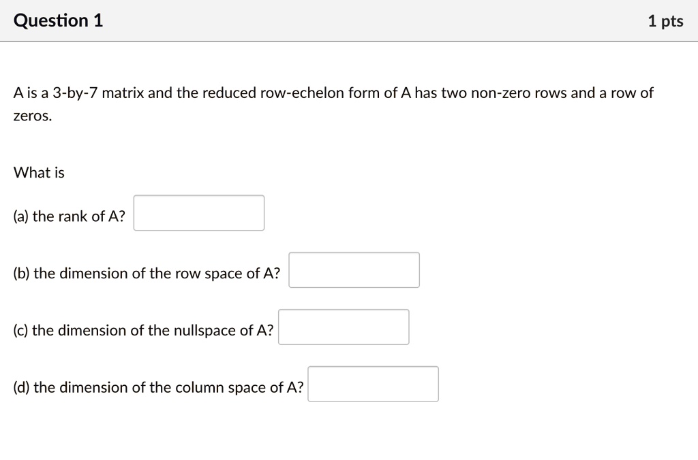Click the nullspace dimension answer box
The image size is (698, 460).
click(344, 327)
